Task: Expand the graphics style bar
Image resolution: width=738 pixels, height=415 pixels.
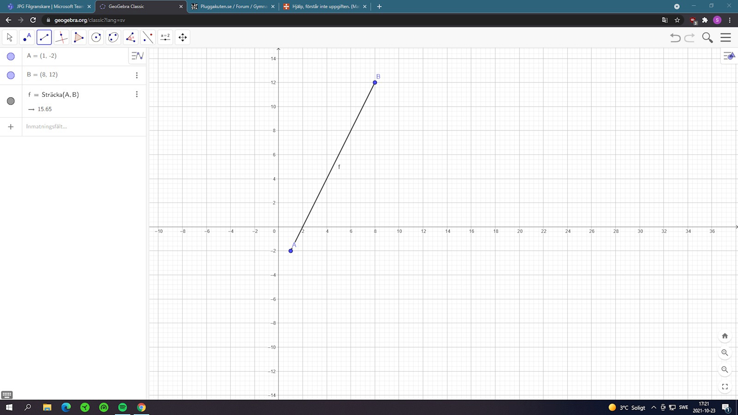Action: click(x=728, y=56)
